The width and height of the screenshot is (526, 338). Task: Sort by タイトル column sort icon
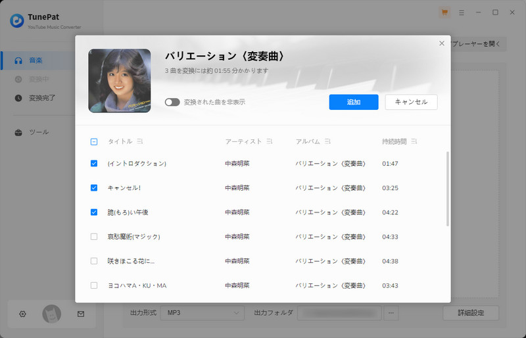[x=140, y=141]
